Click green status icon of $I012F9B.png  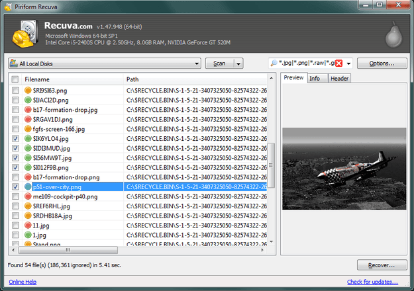[x=28, y=167]
